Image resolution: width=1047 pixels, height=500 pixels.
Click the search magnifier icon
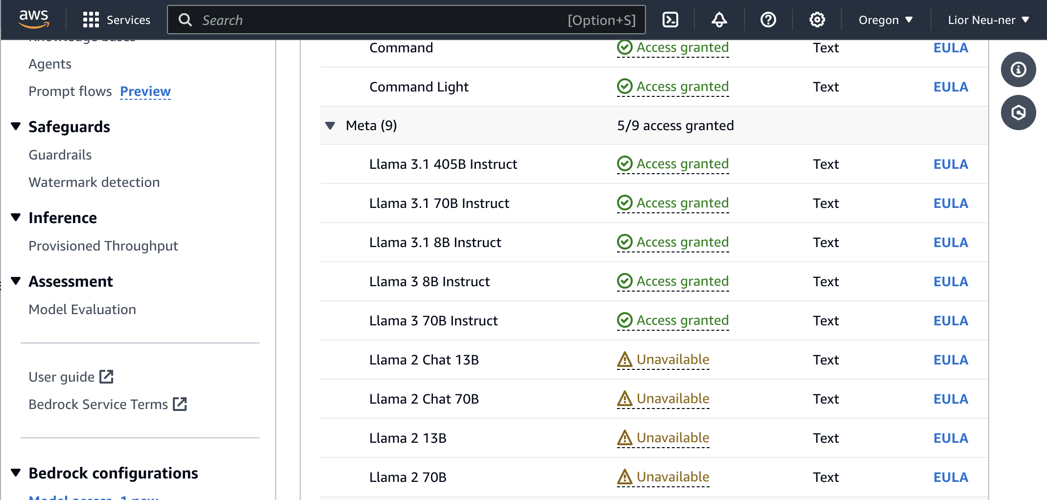[185, 20]
